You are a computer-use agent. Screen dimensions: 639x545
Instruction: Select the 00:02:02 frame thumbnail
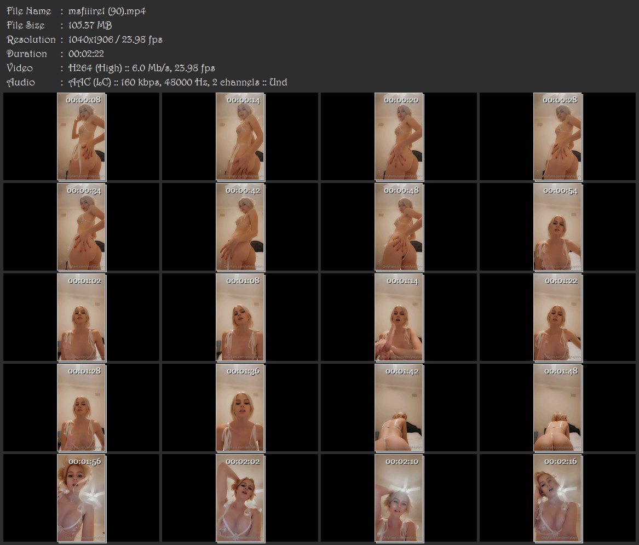(x=240, y=498)
